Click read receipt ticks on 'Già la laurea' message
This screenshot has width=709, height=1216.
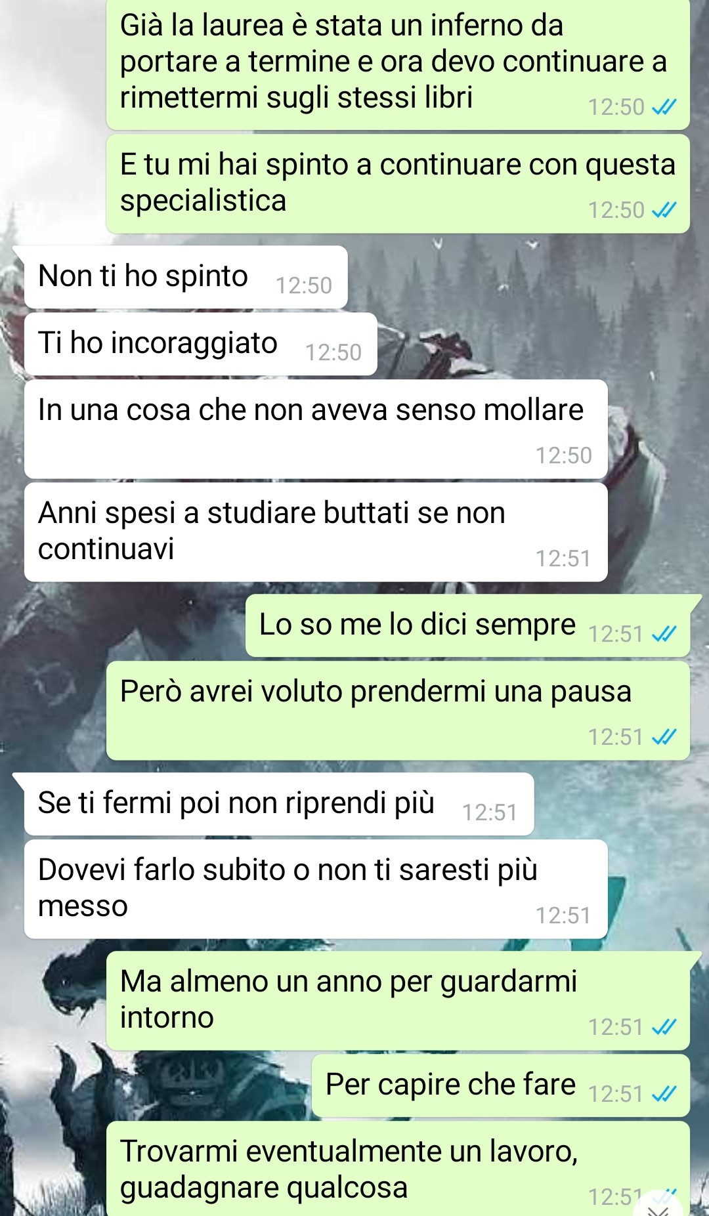664,107
